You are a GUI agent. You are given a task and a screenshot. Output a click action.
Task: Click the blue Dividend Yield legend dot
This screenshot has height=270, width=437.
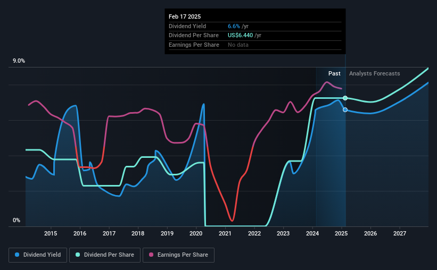coord(17,255)
